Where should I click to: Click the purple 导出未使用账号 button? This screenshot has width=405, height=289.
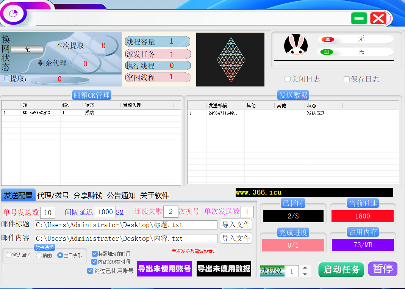[x=164, y=269]
